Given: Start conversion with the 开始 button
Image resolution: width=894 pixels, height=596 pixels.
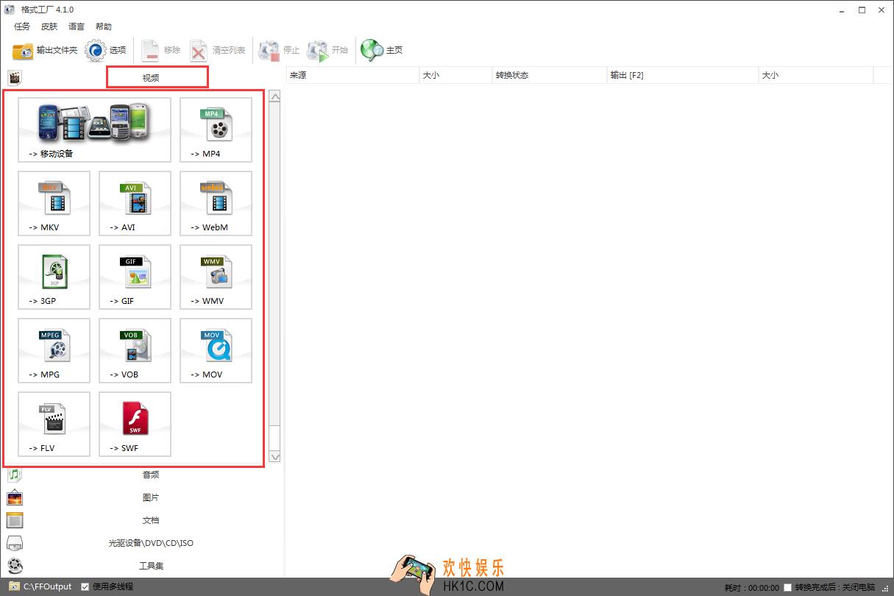Looking at the screenshot, I should point(327,50).
